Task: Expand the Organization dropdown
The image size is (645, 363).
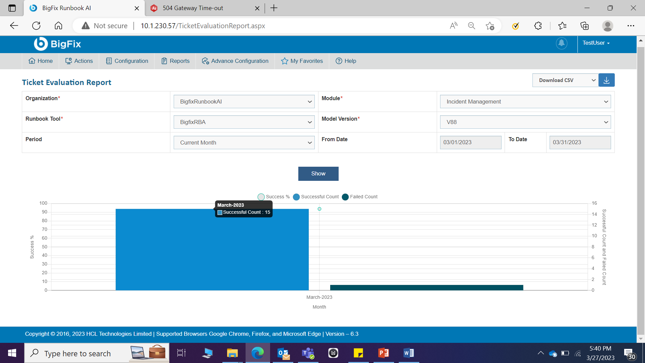Action: [244, 102]
